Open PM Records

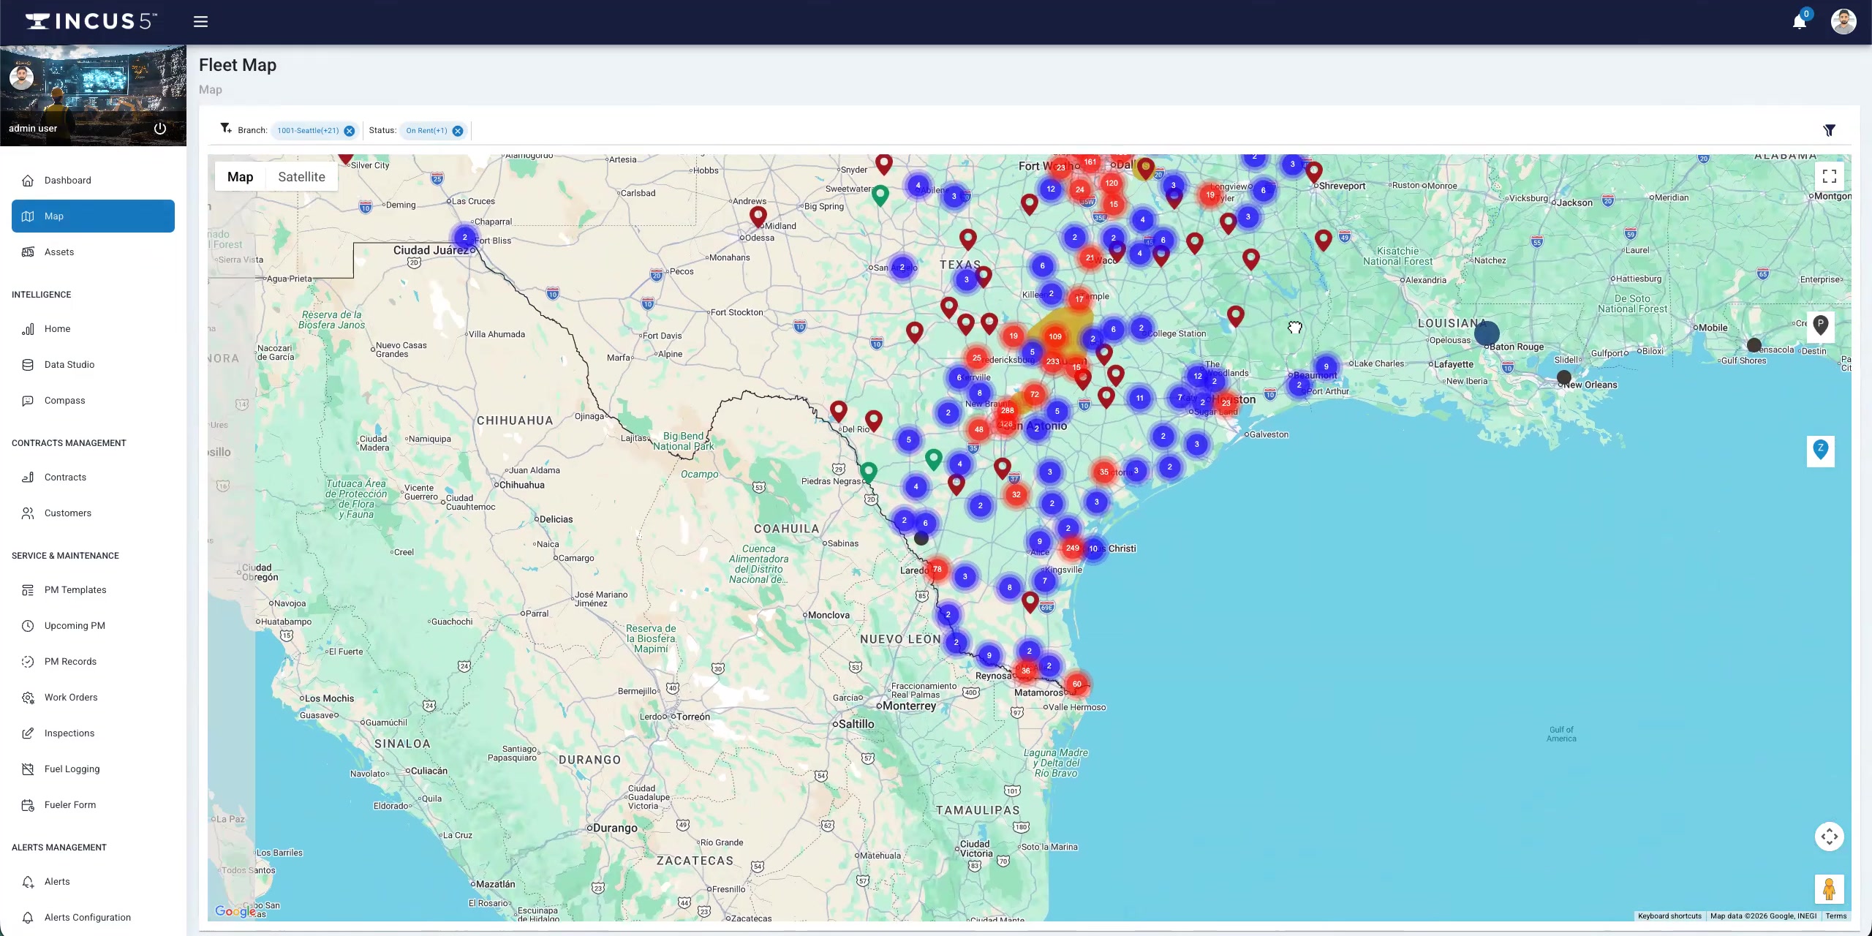click(93, 662)
